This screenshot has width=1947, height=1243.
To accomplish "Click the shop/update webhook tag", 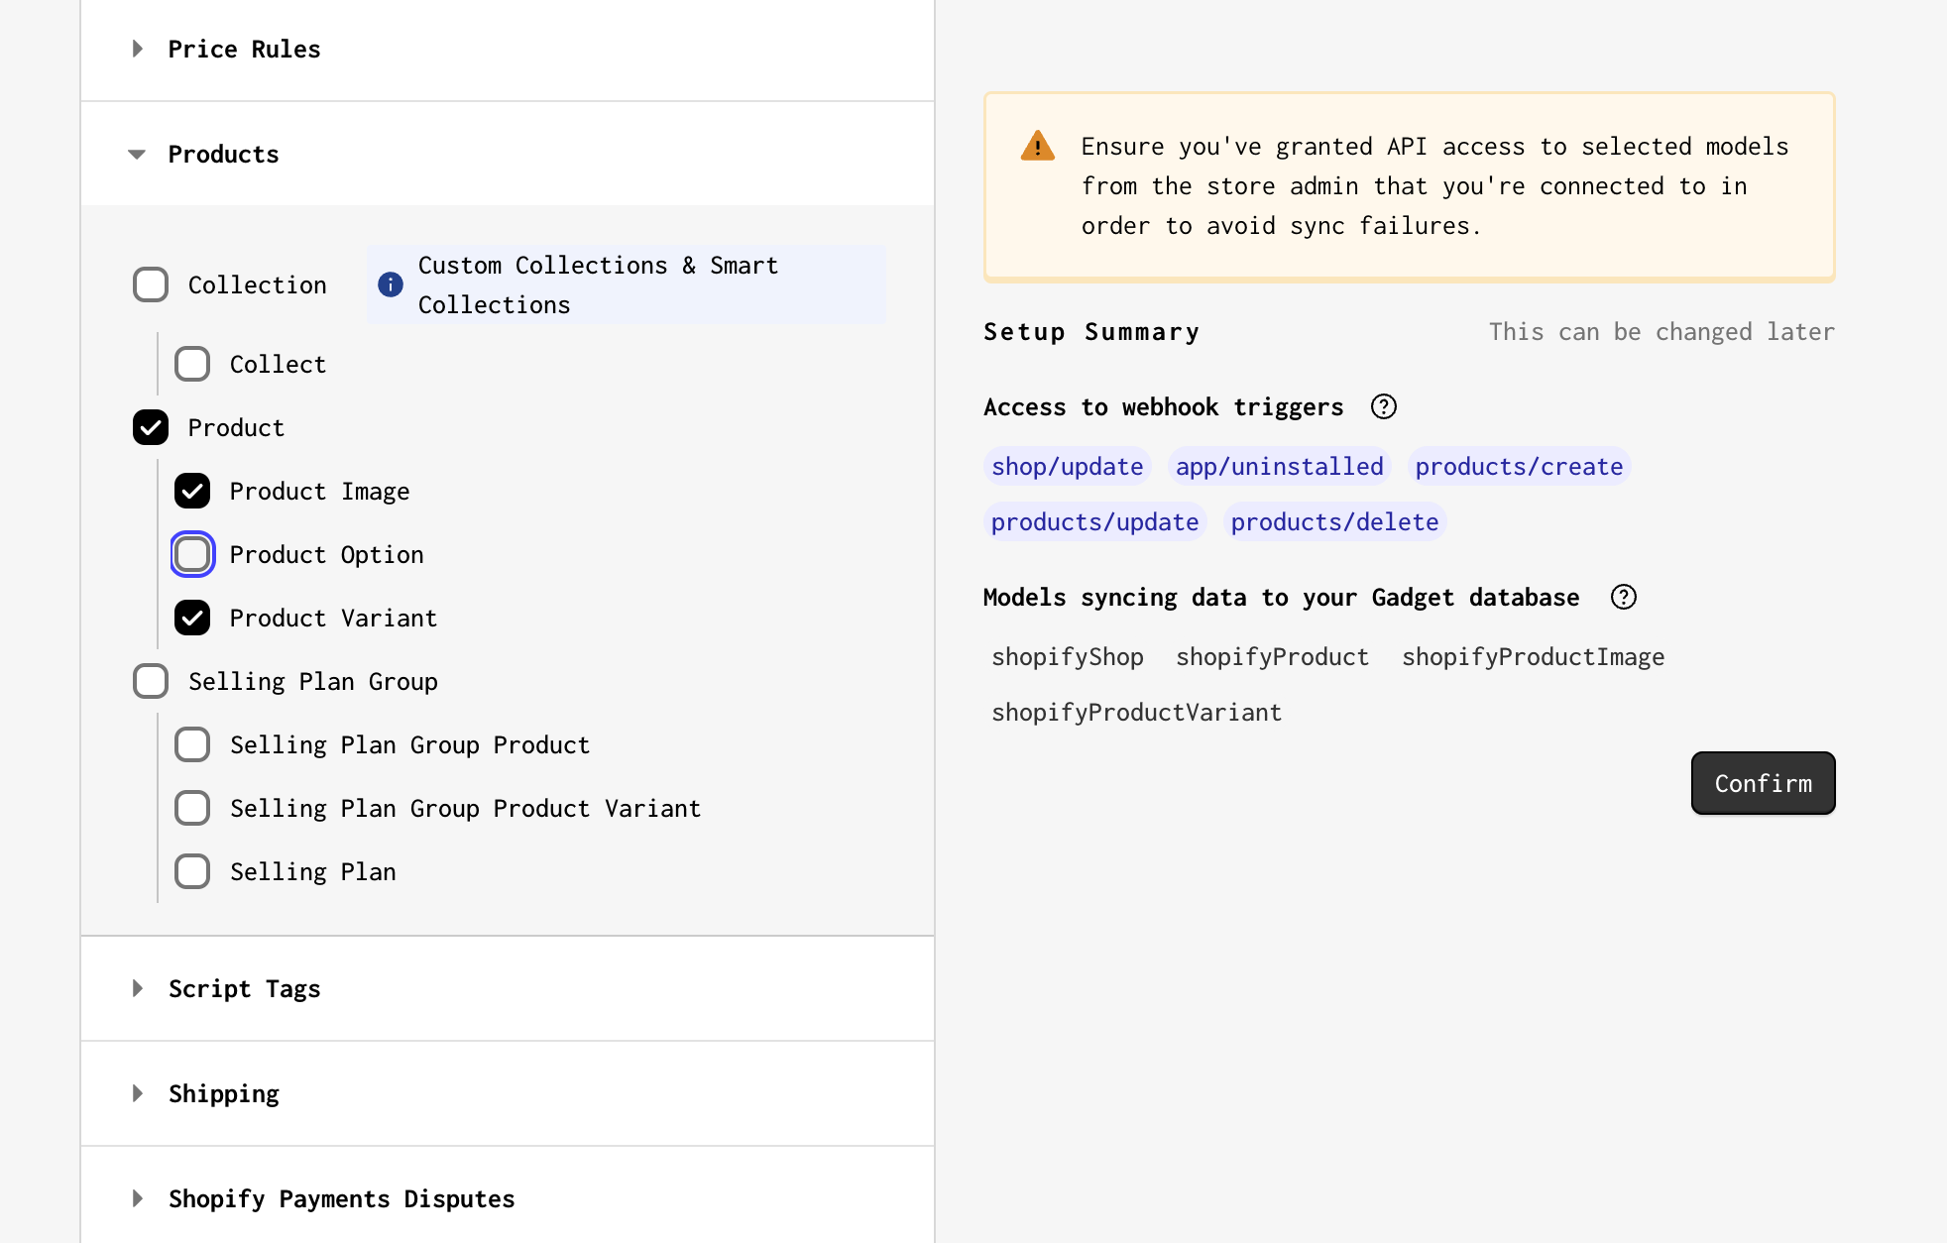I will 1068,466.
